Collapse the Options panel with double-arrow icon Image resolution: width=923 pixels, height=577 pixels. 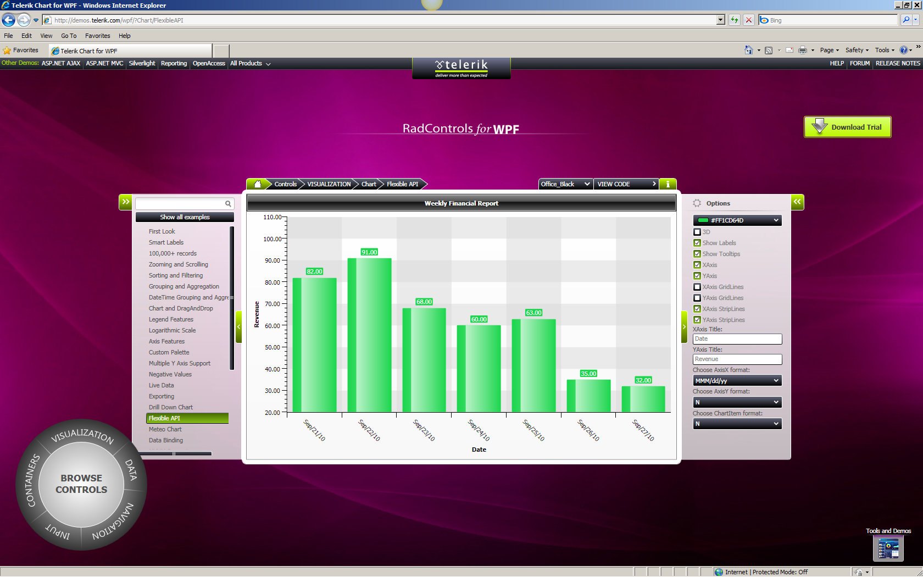pos(797,202)
